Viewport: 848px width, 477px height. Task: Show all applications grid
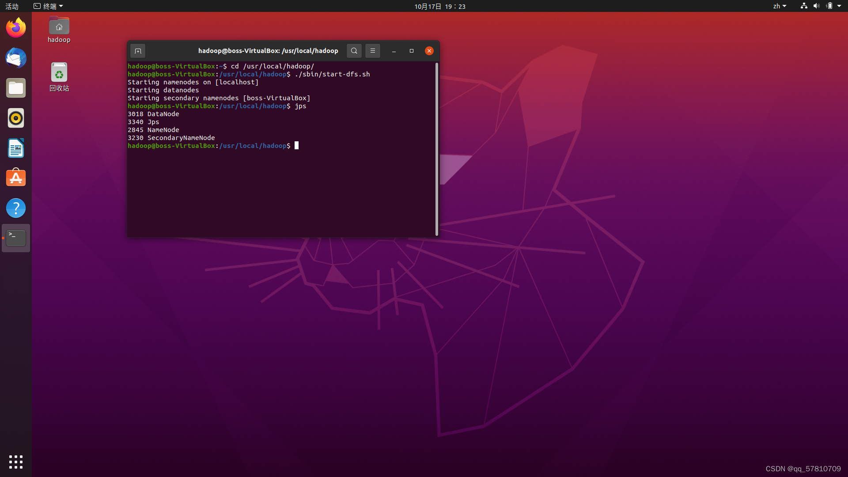(x=16, y=462)
